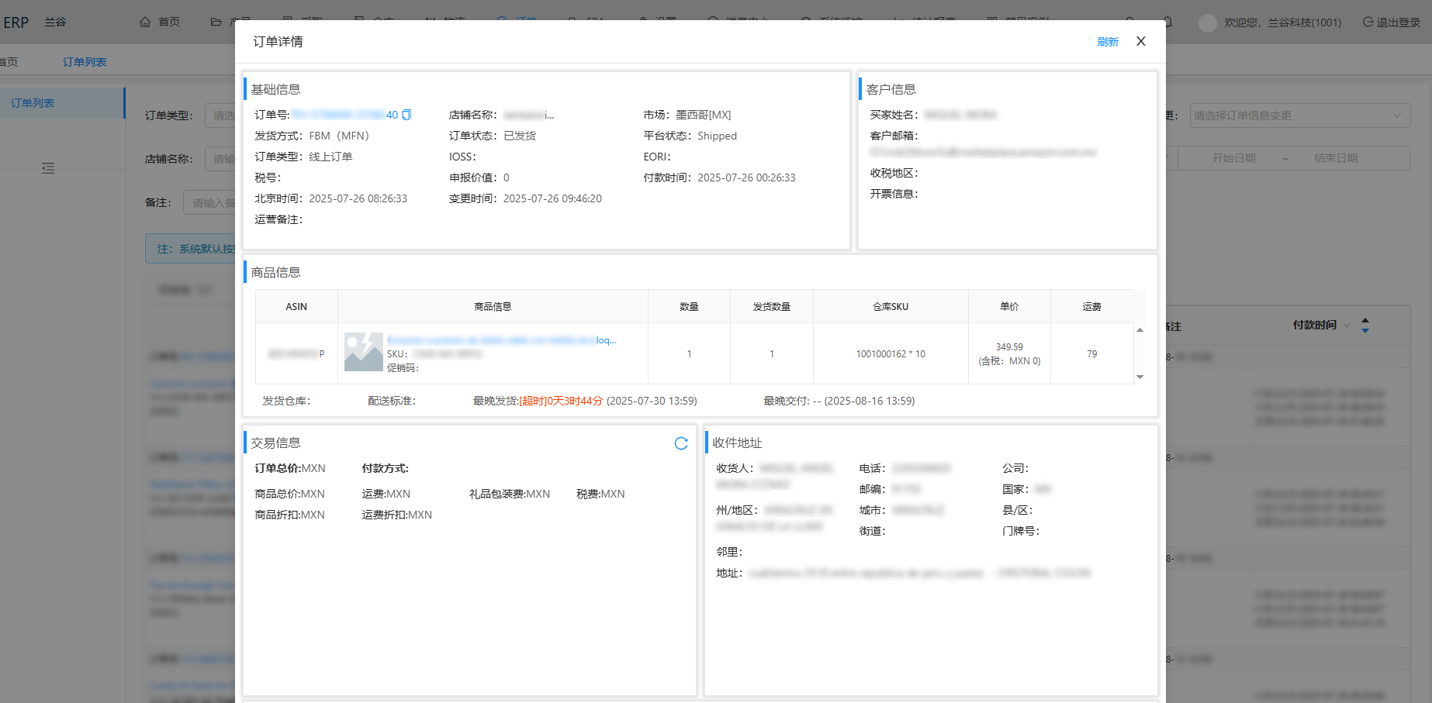The height and width of the screenshot is (703, 1432).
Task: Select 订单列表 in the left sidebar
Action: [x=33, y=103]
